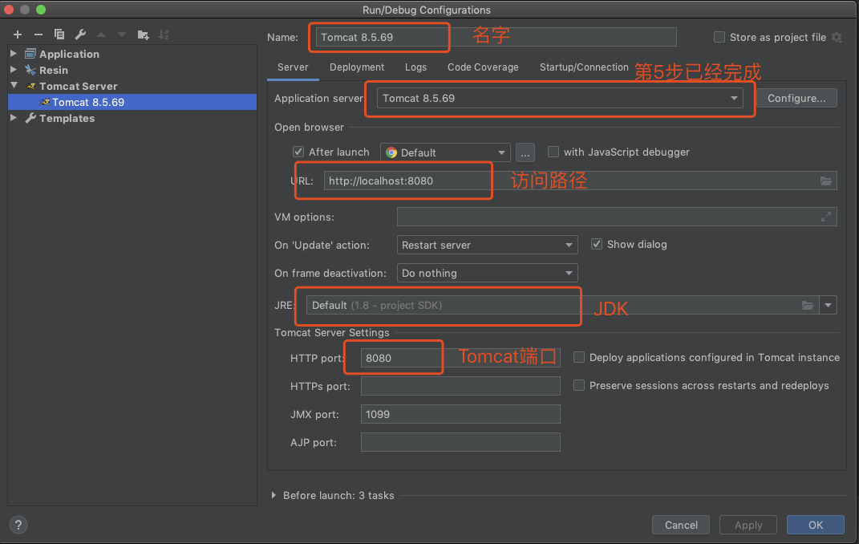Click the Configure... button
The image size is (859, 544).
pos(796,98)
